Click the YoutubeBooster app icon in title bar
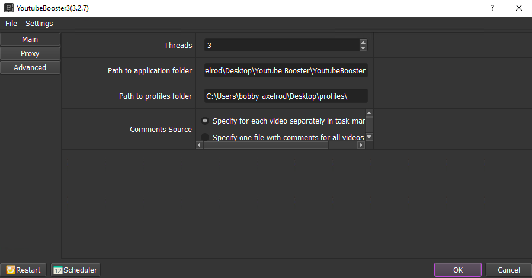 (x=8, y=8)
